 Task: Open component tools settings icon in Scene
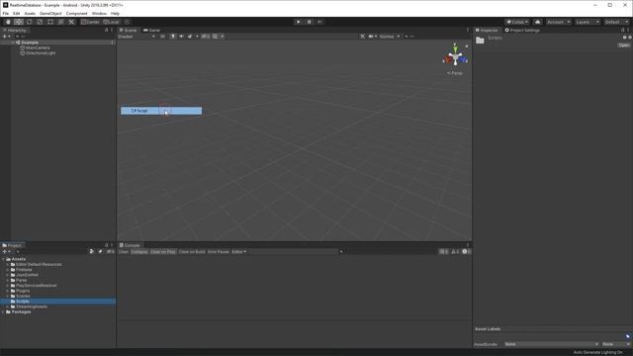pyautogui.click(x=363, y=37)
